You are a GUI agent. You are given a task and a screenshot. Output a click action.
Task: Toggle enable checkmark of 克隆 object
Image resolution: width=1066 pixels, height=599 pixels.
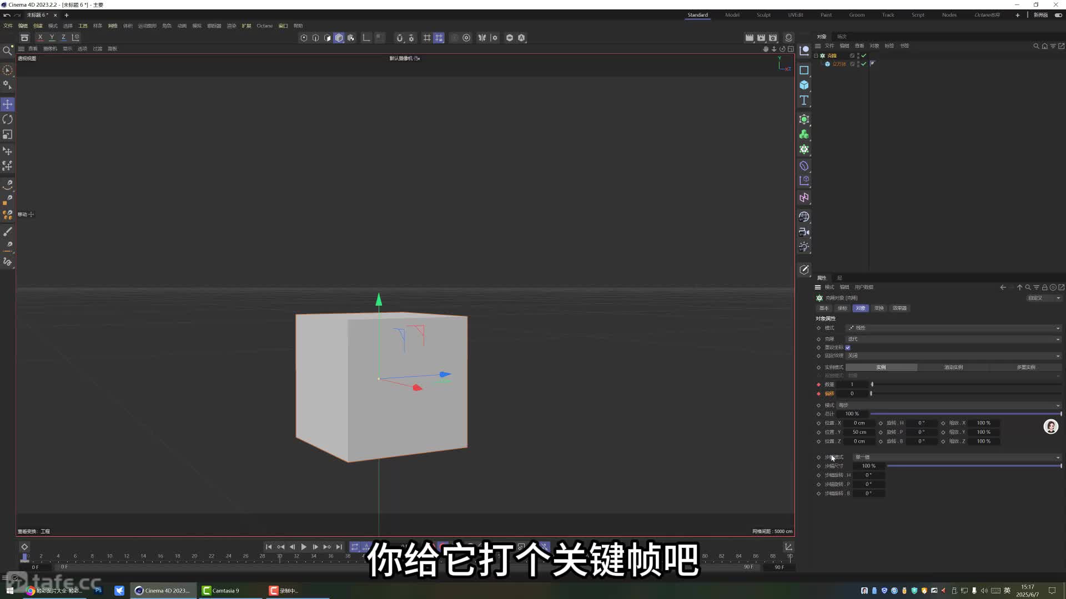[x=864, y=55]
